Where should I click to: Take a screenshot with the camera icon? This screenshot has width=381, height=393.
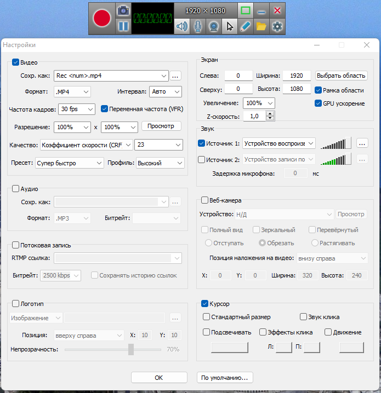pyautogui.click(x=123, y=10)
